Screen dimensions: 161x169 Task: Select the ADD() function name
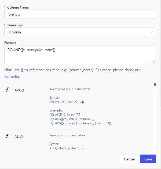(x=19, y=136)
